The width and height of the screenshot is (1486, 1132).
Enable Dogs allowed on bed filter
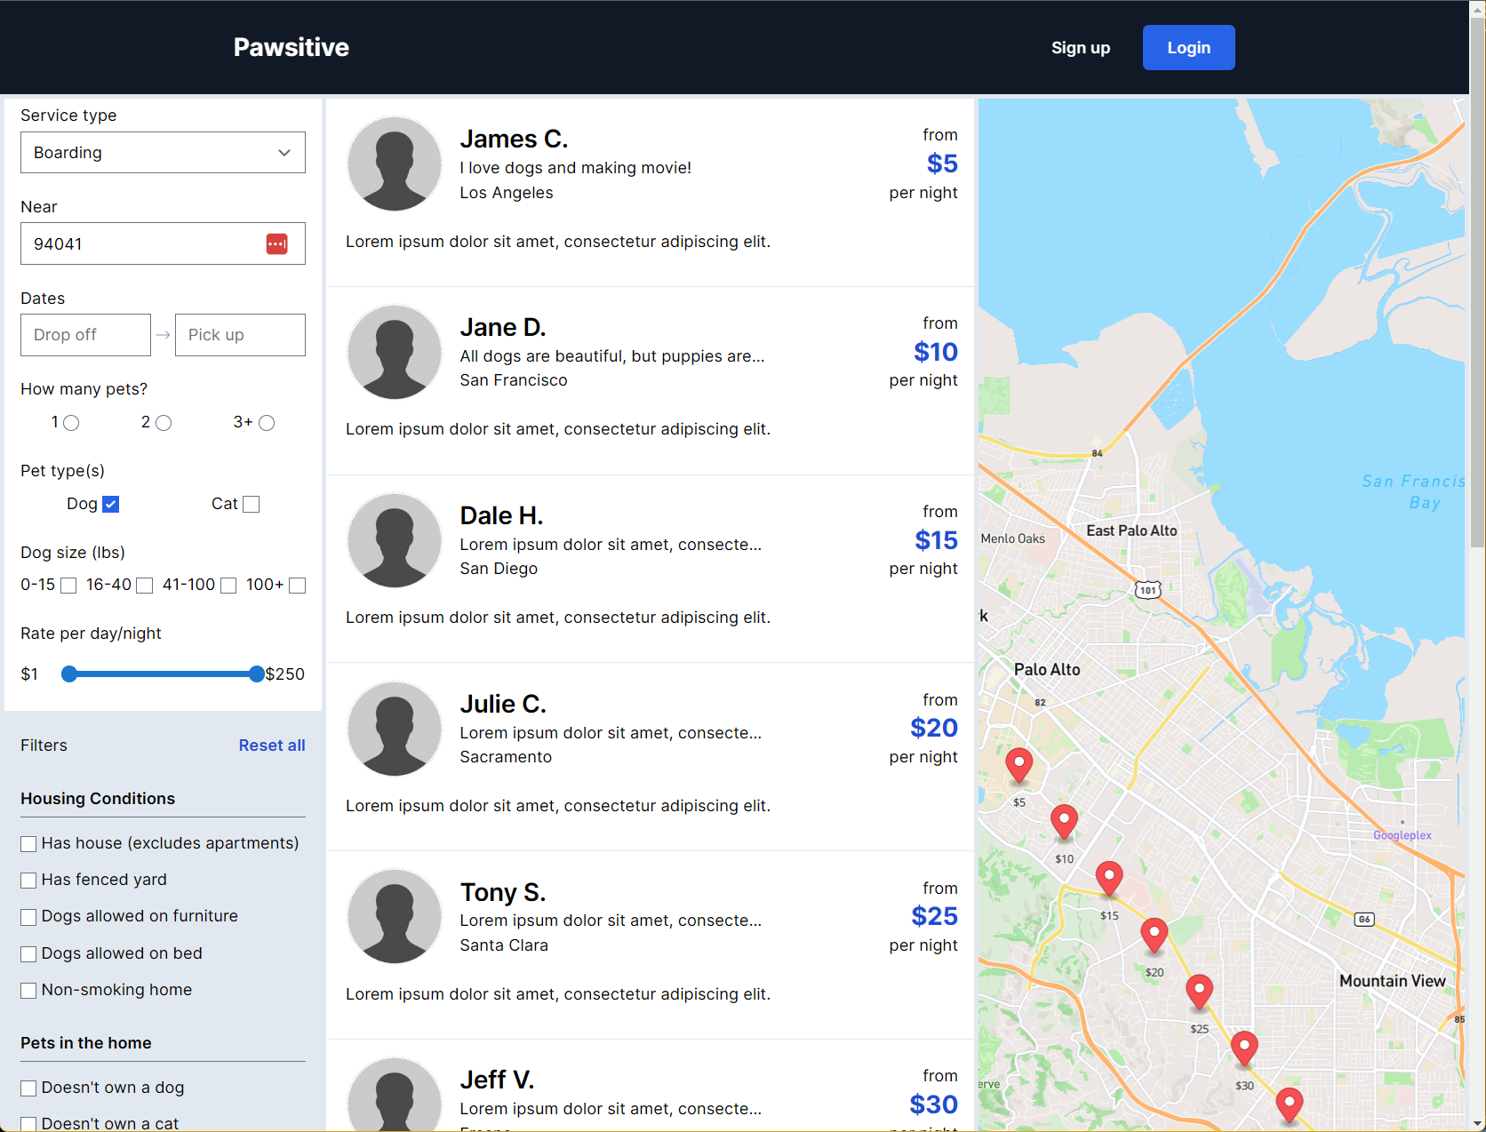click(28, 954)
